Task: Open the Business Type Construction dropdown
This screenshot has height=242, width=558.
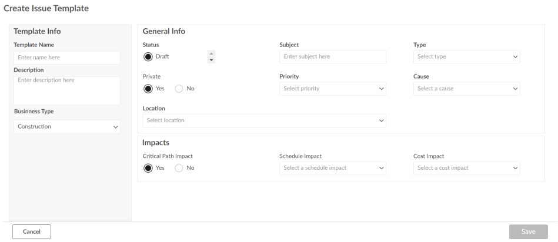Action: point(67,127)
